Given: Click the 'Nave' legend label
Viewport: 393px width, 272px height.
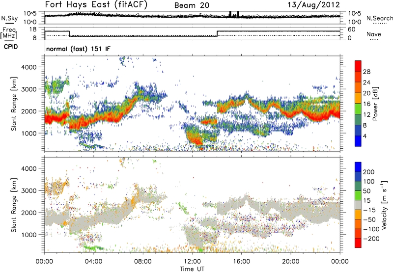Looking at the screenshot, I should (x=374, y=34).
